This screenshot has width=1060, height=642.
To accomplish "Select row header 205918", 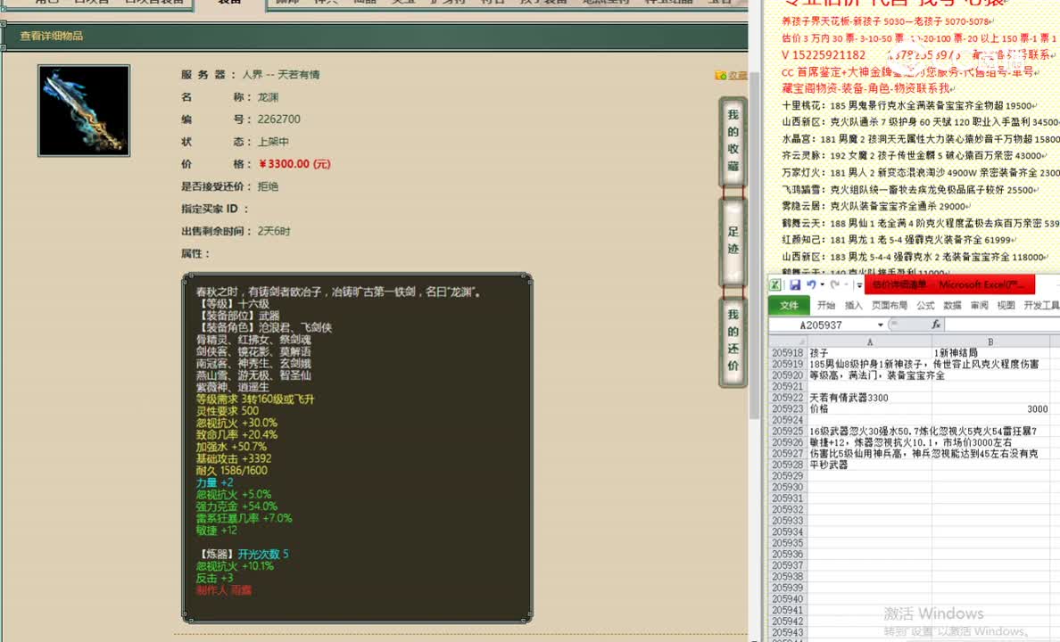I will click(788, 353).
